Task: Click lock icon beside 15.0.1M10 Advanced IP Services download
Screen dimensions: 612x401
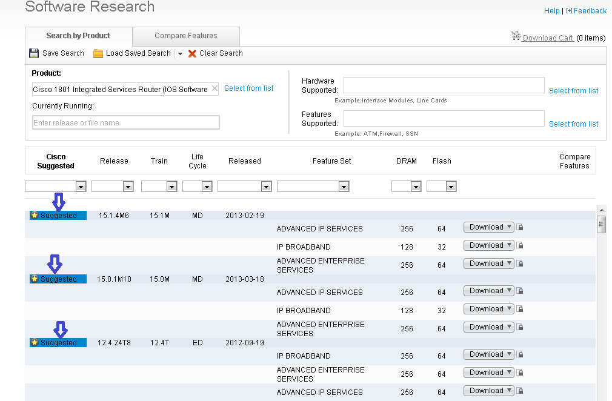Action: coord(520,291)
